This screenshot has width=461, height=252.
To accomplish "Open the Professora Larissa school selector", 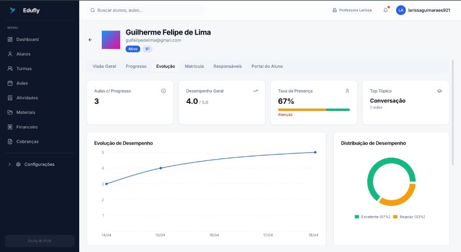I will (x=352, y=10).
